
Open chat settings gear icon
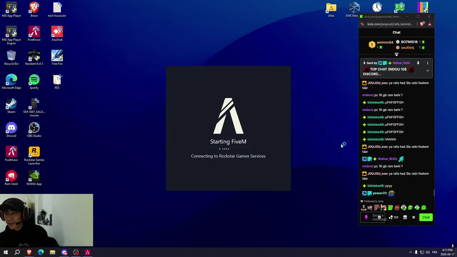click(x=413, y=217)
